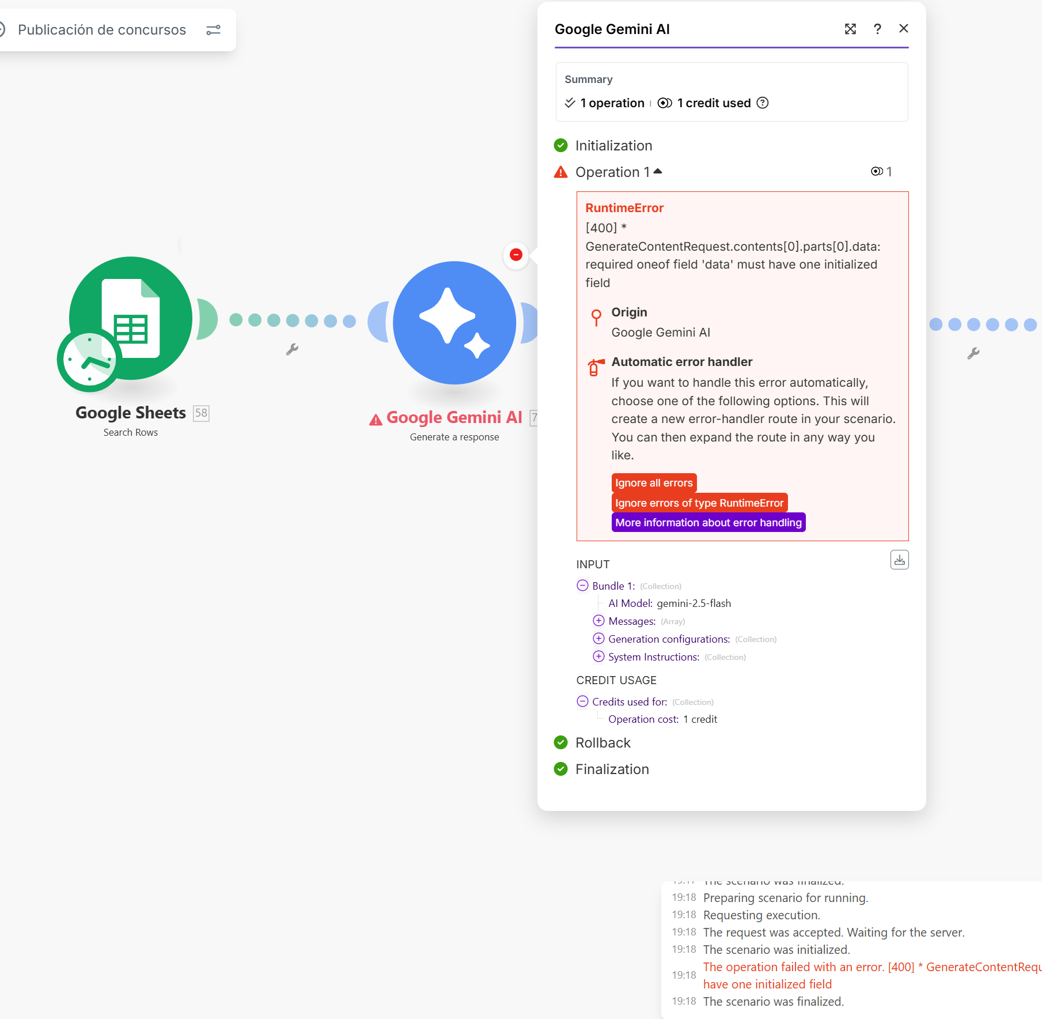The height and width of the screenshot is (1019, 1042).
Task: Click the '1 operation' summary text
Action: 612,103
